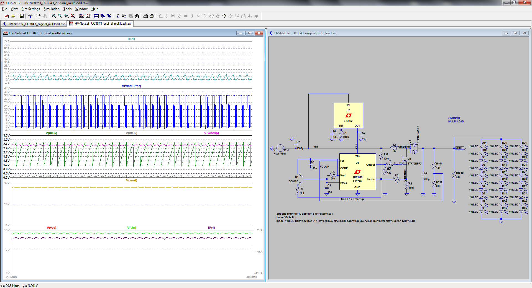The height and width of the screenshot is (288, 532).
Task: Switch to the .asc schematic tab
Action: coord(34,24)
